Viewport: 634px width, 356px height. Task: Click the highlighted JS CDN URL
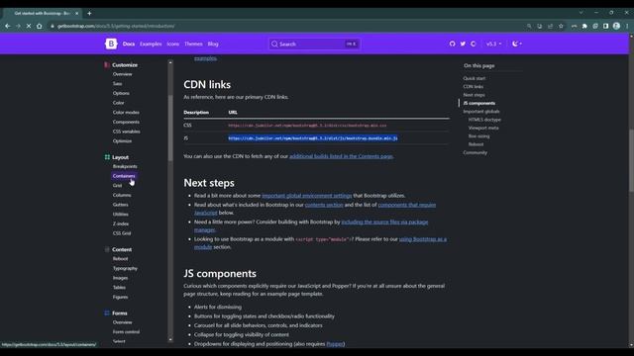point(313,138)
